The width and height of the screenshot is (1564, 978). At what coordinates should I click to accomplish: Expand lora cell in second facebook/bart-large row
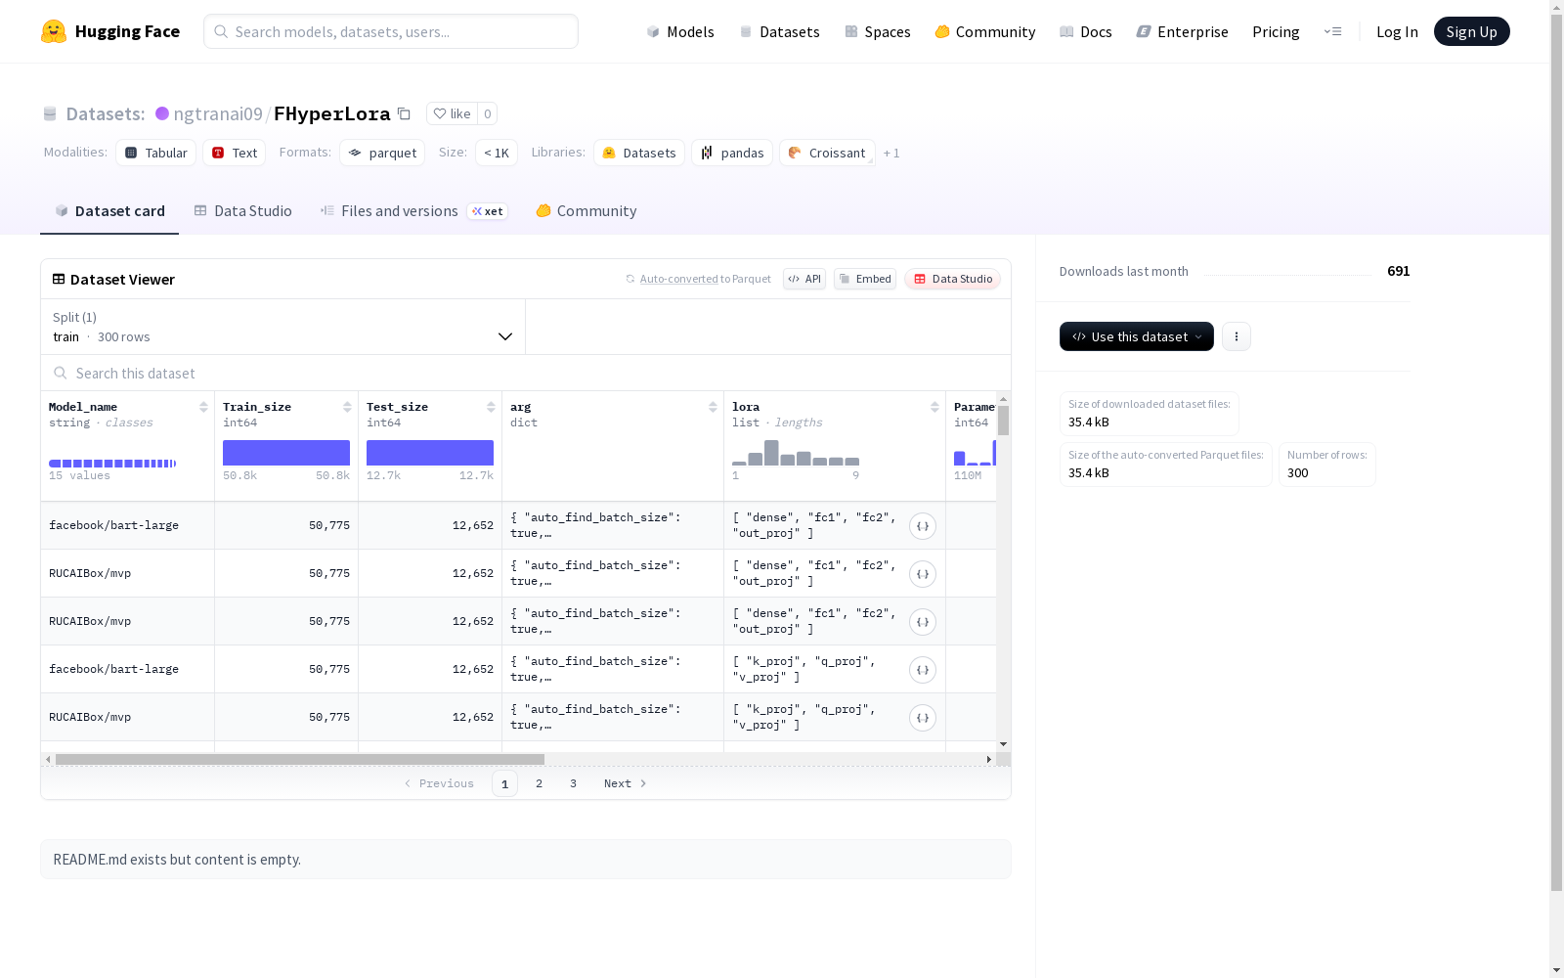923,670
